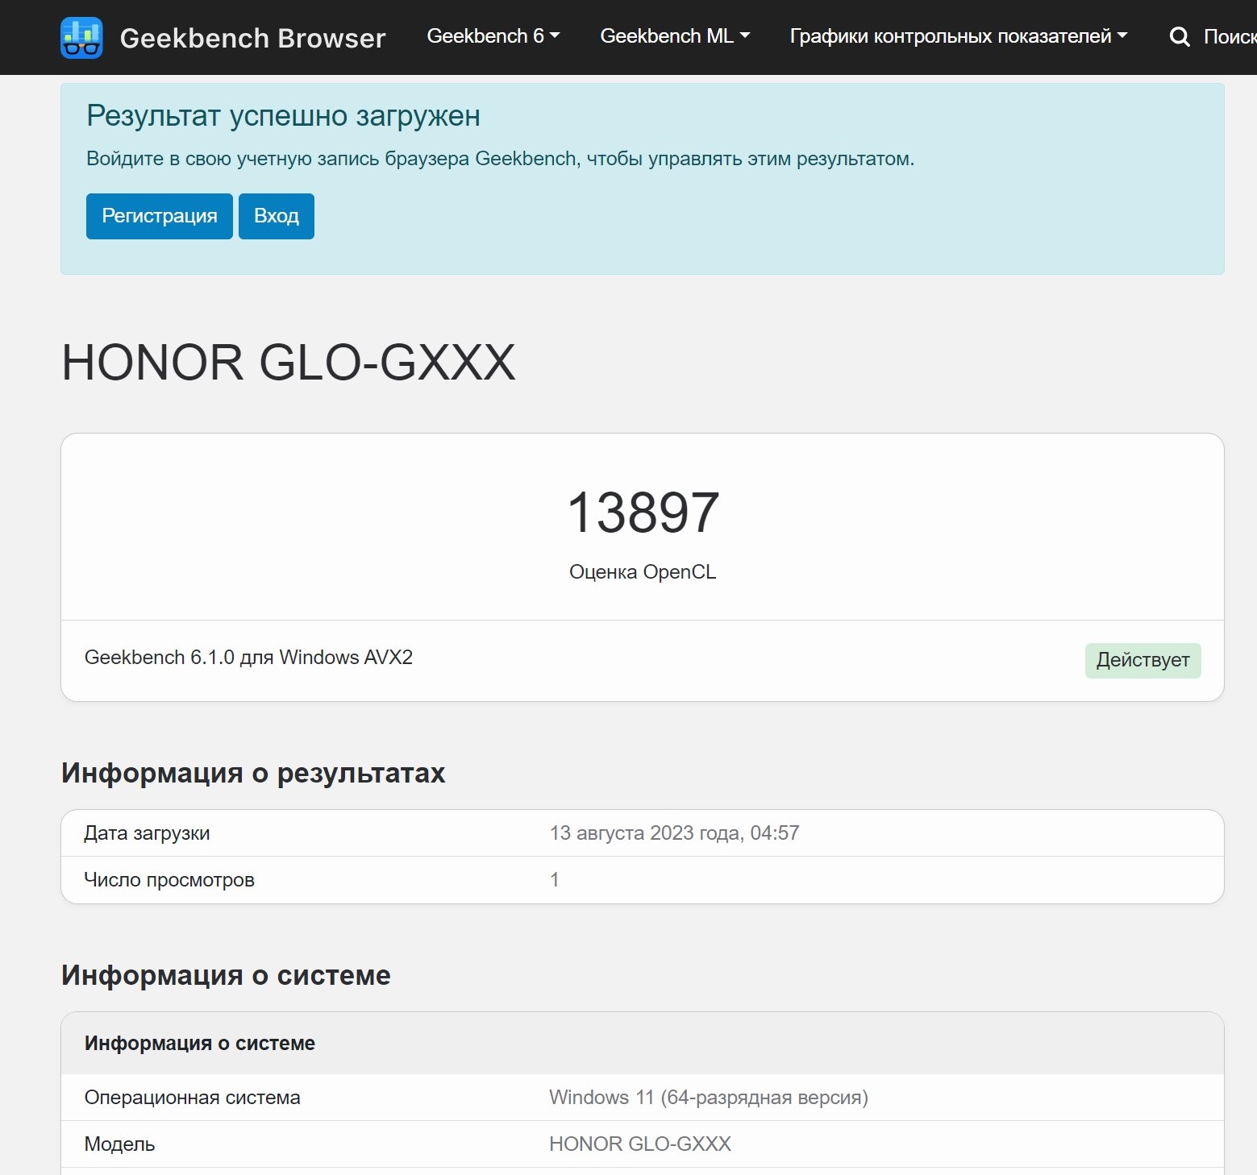
Task: Select the upload date 13 августа 2023 года
Action: (x=674, y=833)
